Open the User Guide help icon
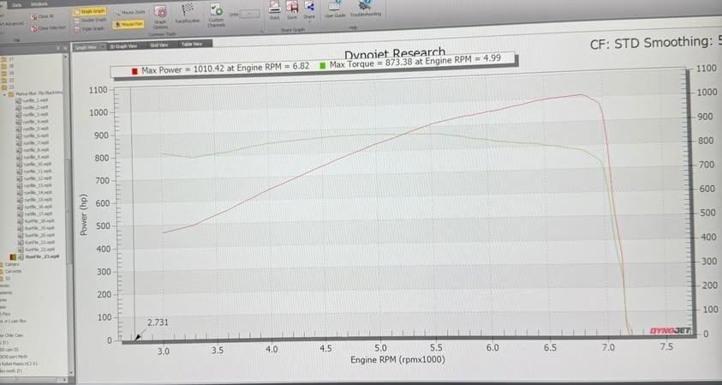 [x=336, y=11]
